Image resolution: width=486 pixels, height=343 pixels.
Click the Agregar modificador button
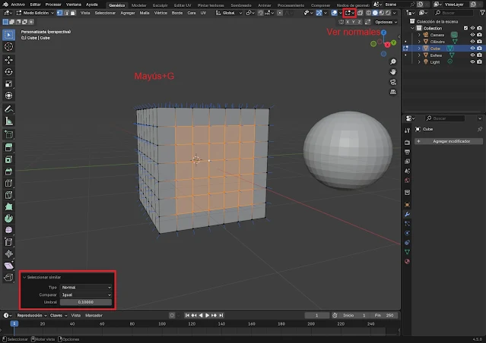point(449,141)
